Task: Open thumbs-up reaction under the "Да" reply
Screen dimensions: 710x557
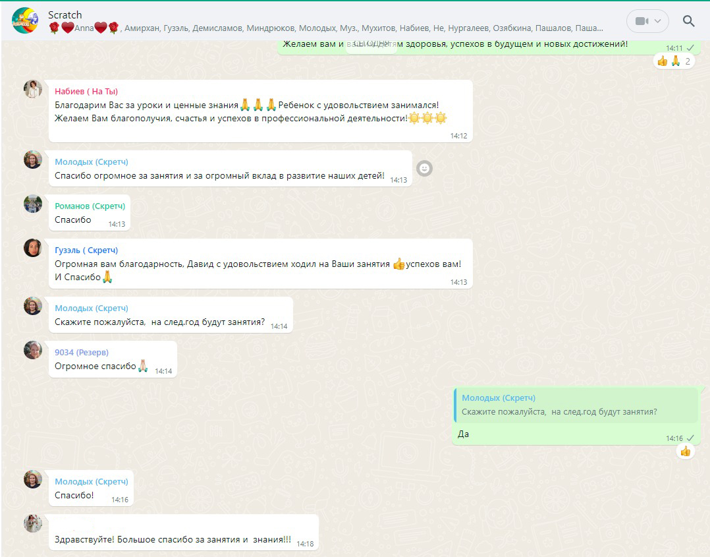Action: pos(685,451)
